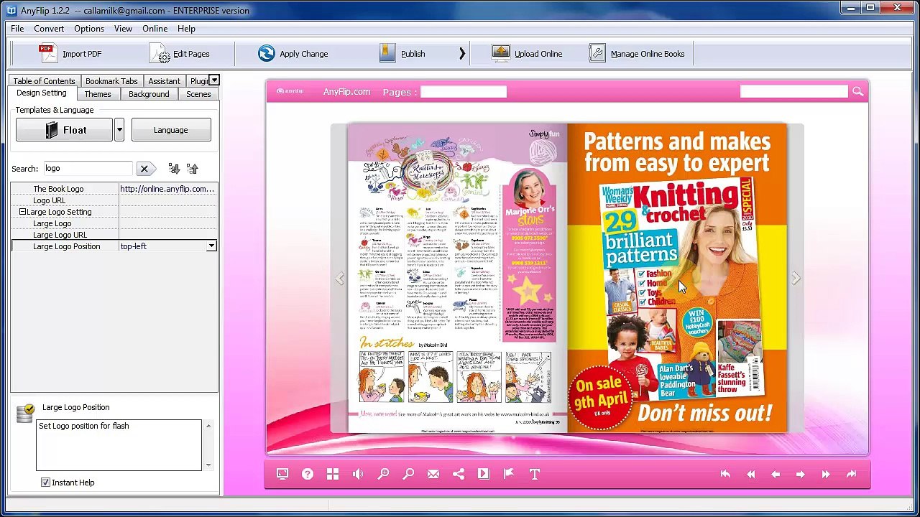Jump to last page icon
Viewport: 920px width, 517px height.
tap(851, 474)
